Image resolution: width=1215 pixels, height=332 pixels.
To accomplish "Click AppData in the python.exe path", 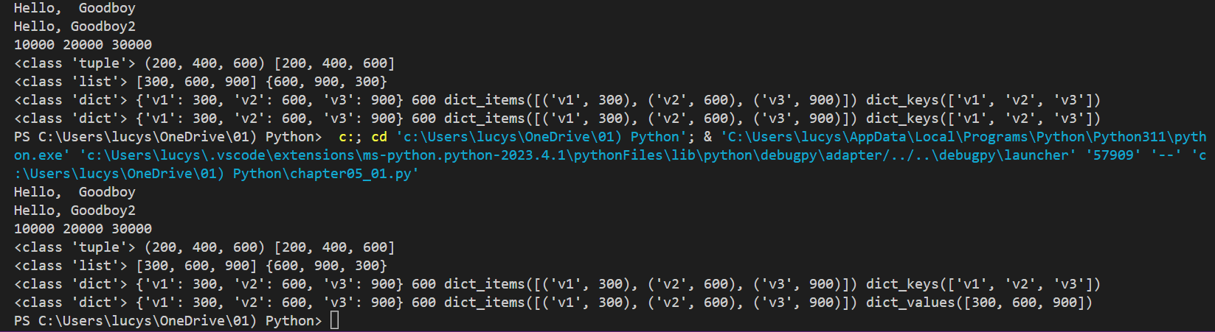I will tap(879, 136).
